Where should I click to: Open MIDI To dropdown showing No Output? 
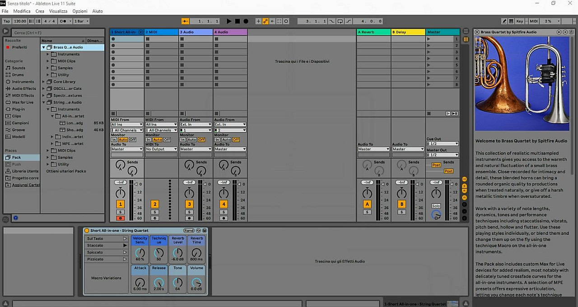(x=161, y=149)
